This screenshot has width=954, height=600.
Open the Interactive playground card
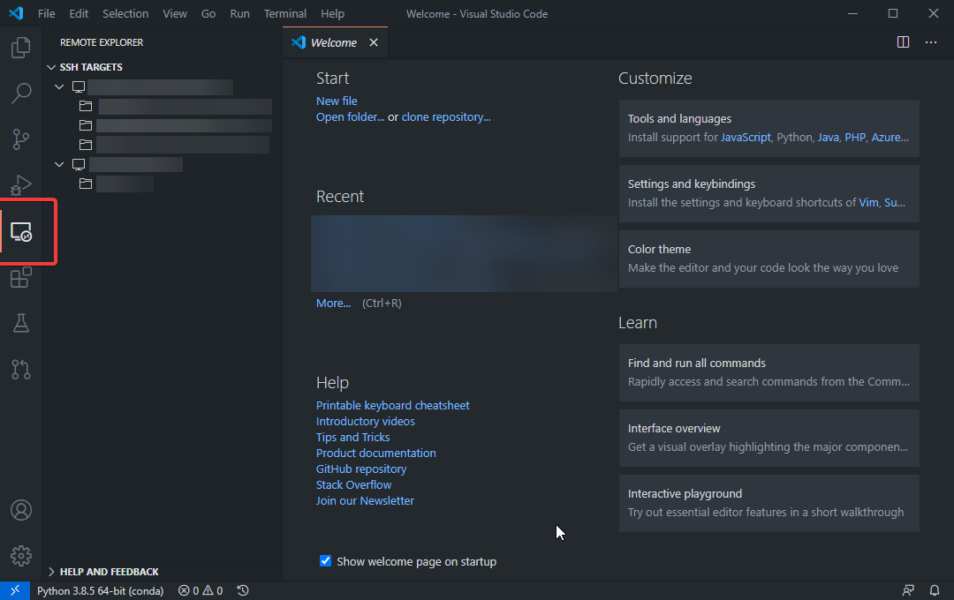click(x=768, y=503)
